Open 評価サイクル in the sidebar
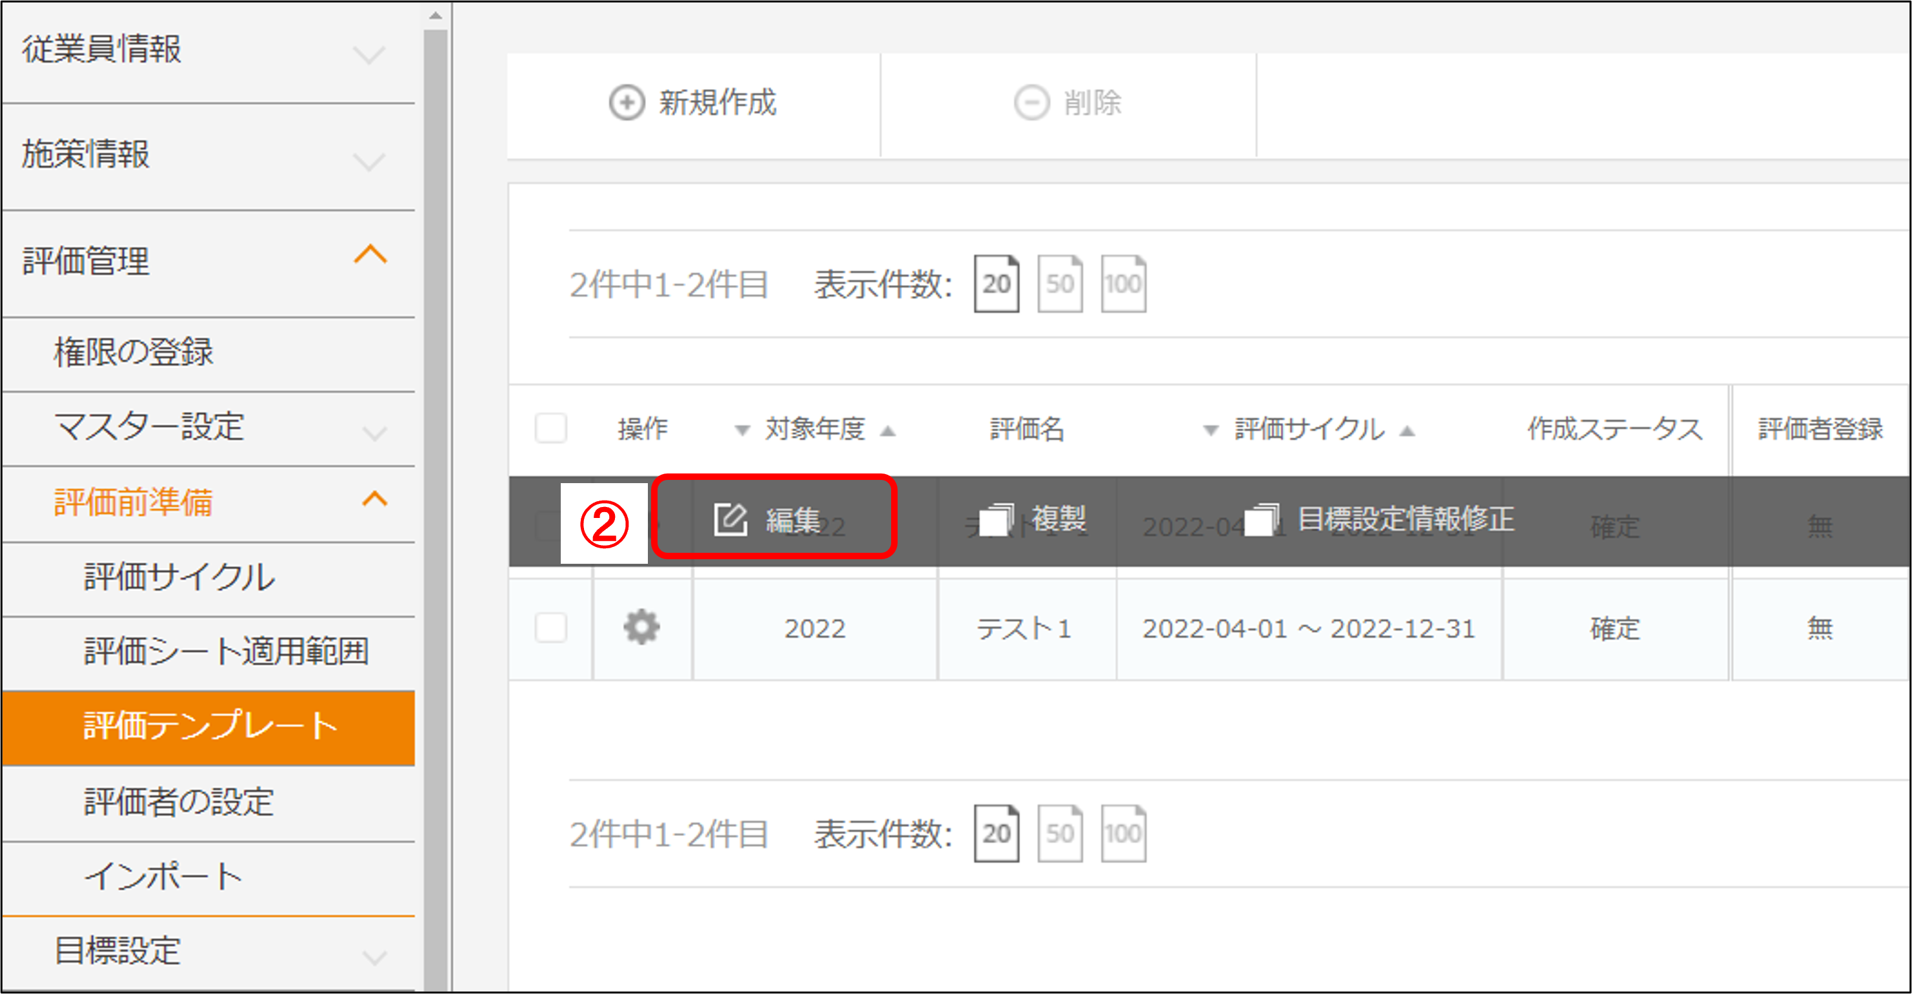The image size is (1912, 994). (x=179, y=577)
